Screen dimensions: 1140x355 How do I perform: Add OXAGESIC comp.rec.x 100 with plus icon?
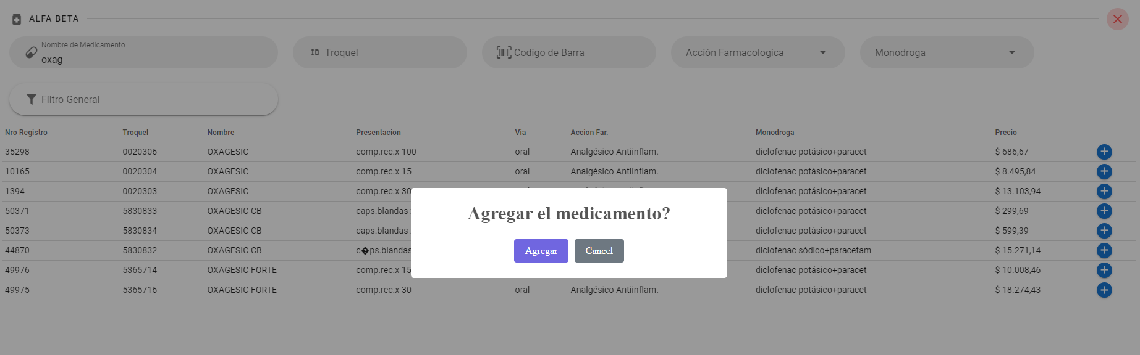tap(1104, 152)
